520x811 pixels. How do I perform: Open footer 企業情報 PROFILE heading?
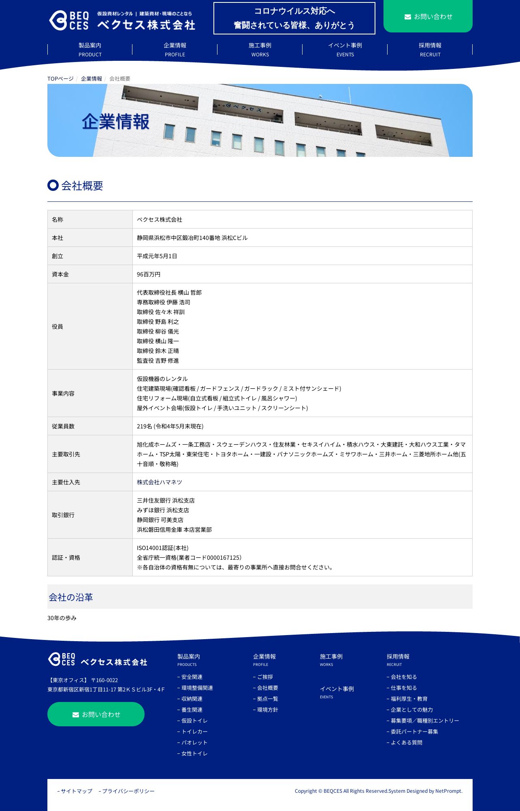264,659
